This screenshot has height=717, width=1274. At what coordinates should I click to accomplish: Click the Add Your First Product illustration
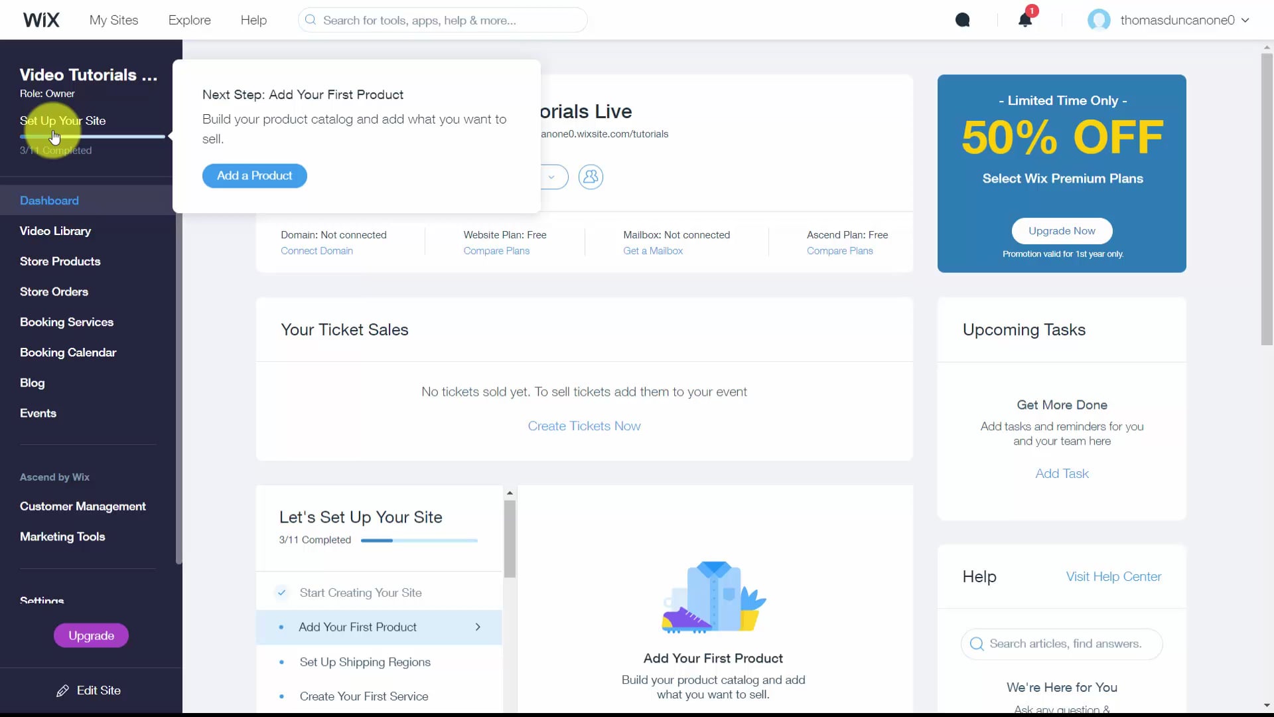pos(714,597)
